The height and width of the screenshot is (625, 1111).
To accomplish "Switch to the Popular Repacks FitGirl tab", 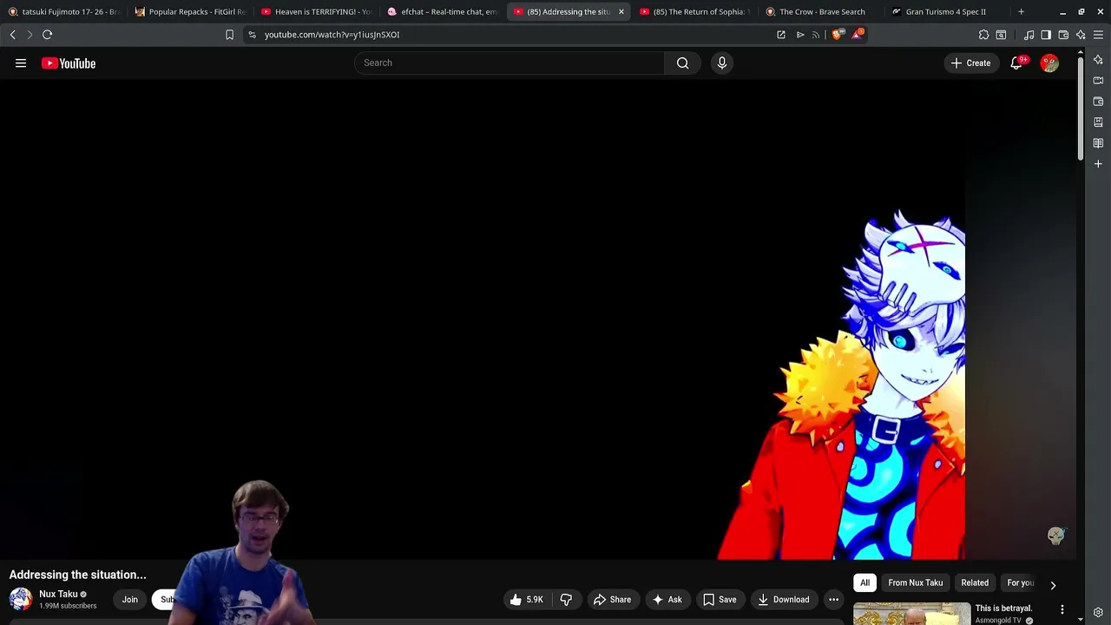I will coord(190,11).
